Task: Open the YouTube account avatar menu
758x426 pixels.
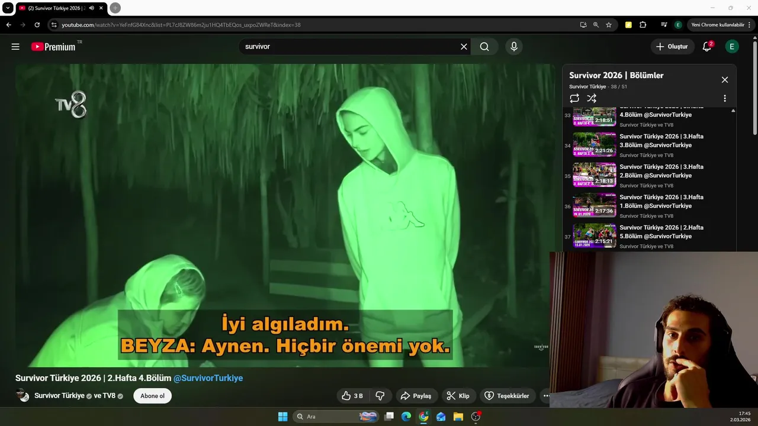Action: (x=732, y=47)
